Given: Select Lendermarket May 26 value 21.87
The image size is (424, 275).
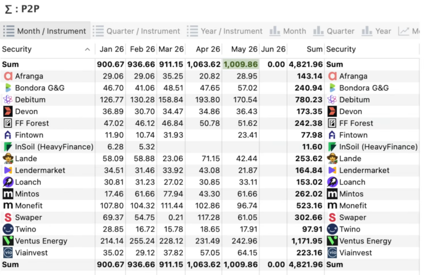Looking at the screenshot, I should click(247, 170).
